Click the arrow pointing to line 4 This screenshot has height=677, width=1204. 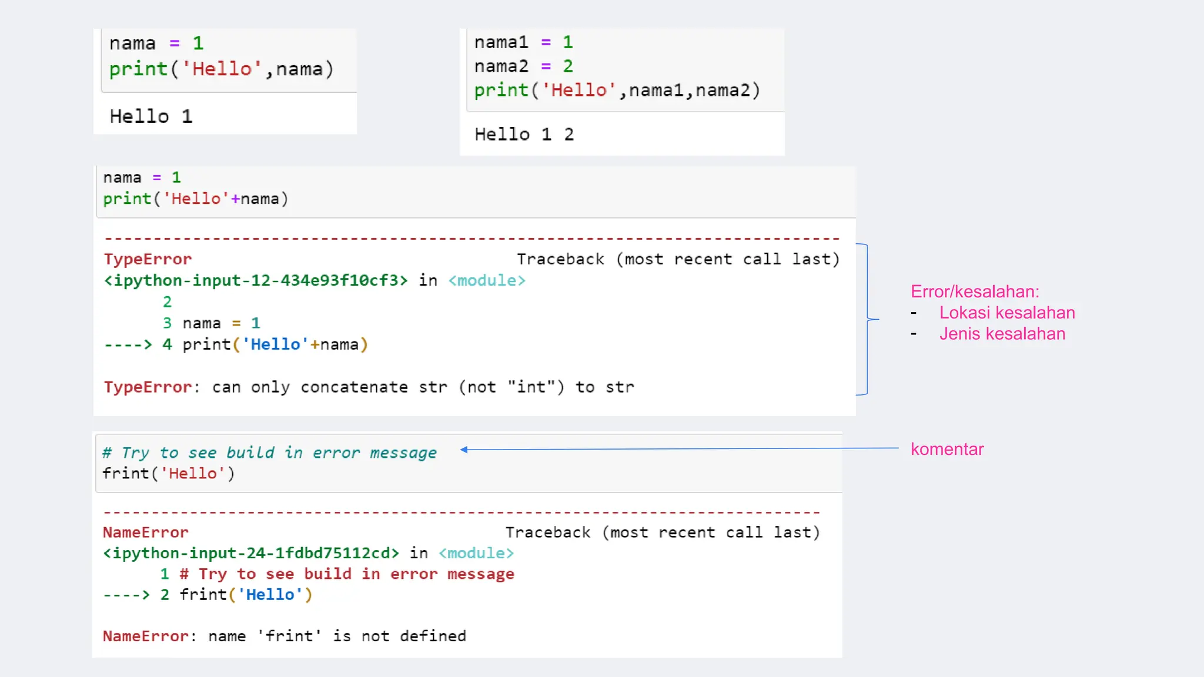point(128,344)
